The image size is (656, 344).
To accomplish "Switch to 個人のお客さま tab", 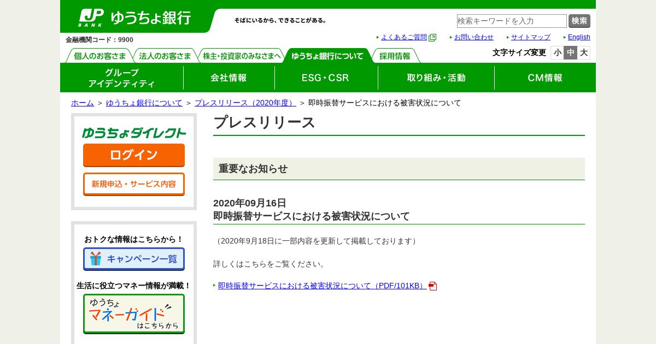I will pos(99,56).
